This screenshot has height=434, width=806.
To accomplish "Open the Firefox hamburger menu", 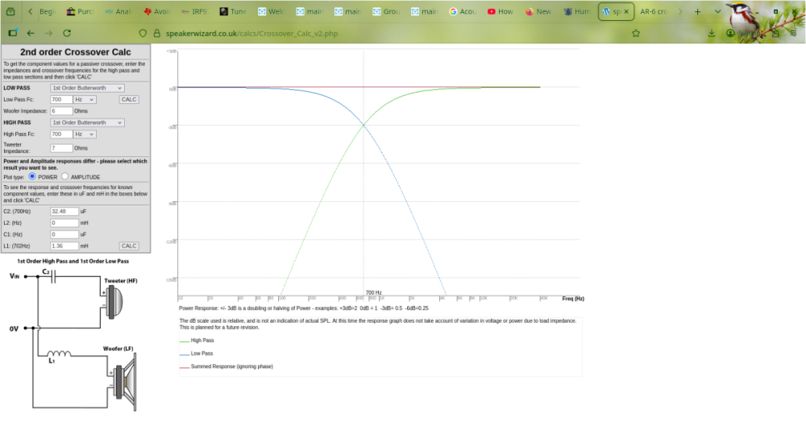I will pyautogui.click(x=794, y=33).
